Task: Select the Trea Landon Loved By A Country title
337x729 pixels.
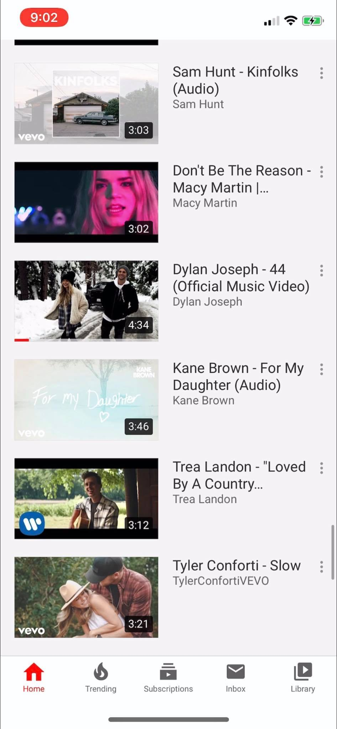Action: coord(239,475)
